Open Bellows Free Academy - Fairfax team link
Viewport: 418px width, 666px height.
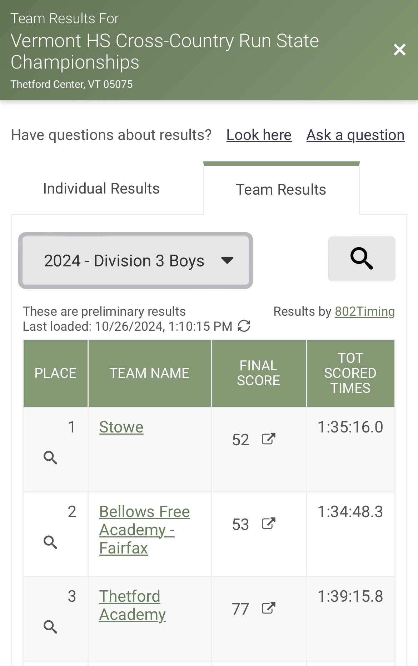point(145,530)
